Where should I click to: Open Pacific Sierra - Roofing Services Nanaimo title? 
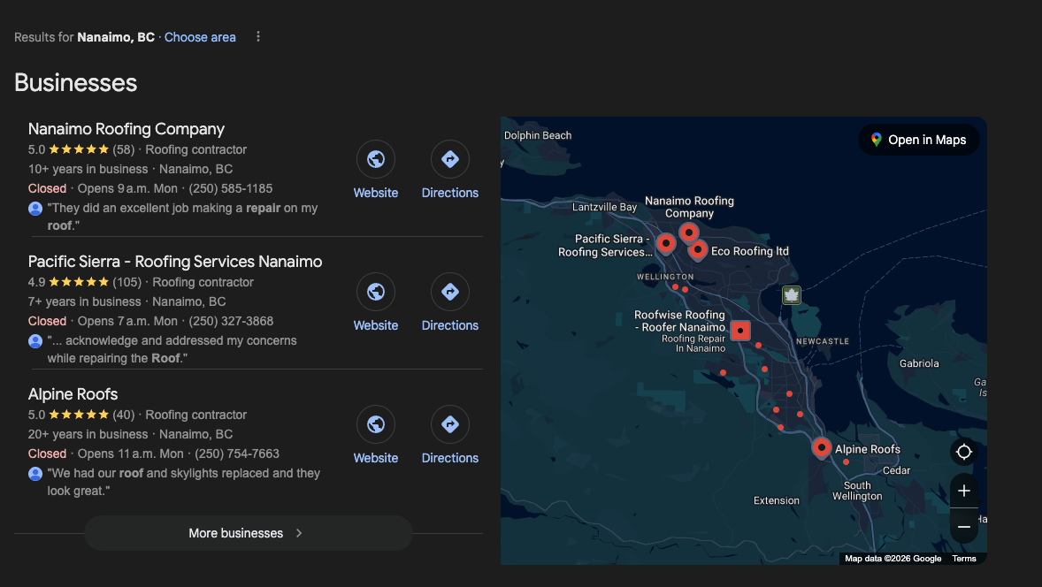coord(175,262)
